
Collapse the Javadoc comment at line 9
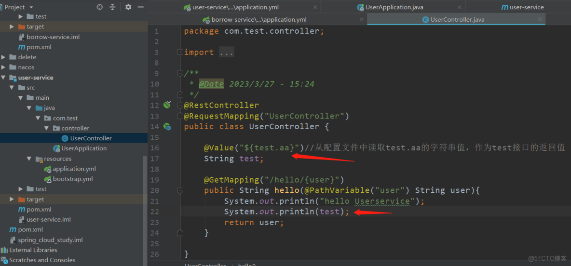point(180,74)
